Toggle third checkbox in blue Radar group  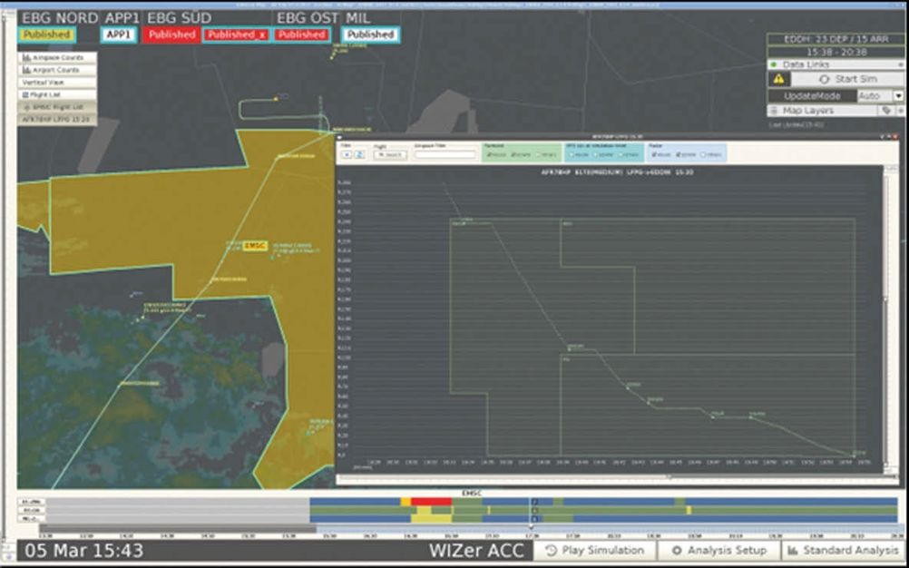pos(703,155)
